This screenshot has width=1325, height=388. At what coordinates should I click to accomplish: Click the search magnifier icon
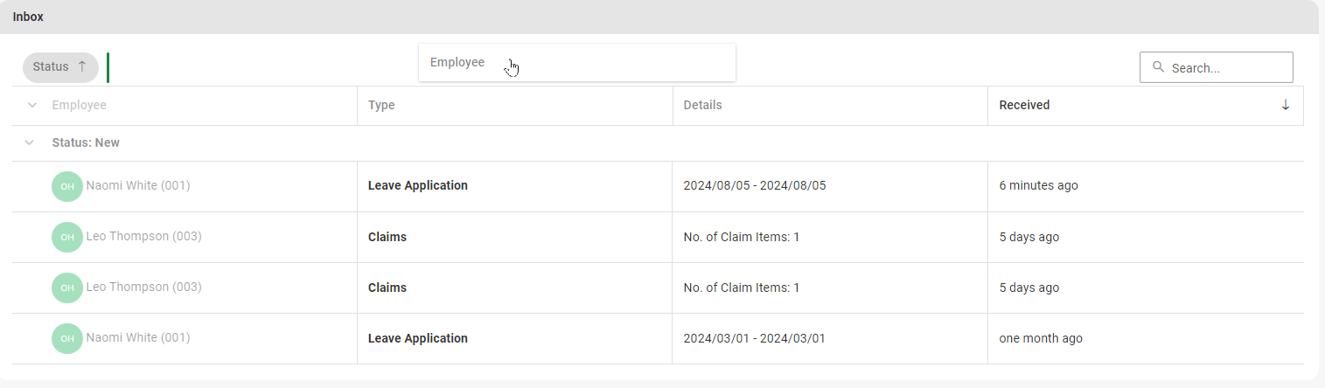[x=1158, y=67]
